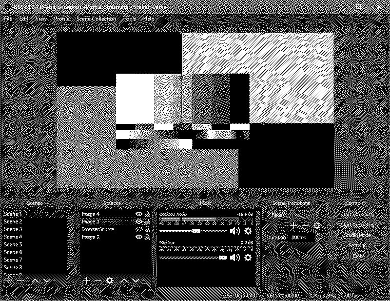The image size is (390, 301).
Task: Toggle the lock on Image 3
Action: tap(147, 222)
